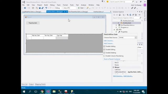Click Dock in Parent Container link
This screenshot has height=94, width=168.
112,59
